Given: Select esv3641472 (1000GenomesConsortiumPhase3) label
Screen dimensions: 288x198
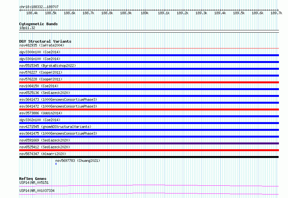Looking at the screenshot, I should click(58, 106).
